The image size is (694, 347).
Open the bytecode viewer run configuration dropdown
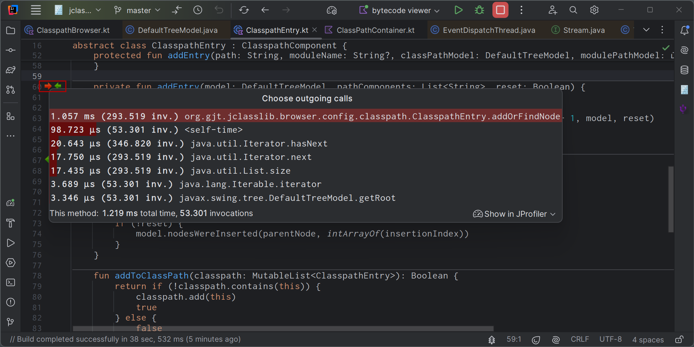pos(400,10)
